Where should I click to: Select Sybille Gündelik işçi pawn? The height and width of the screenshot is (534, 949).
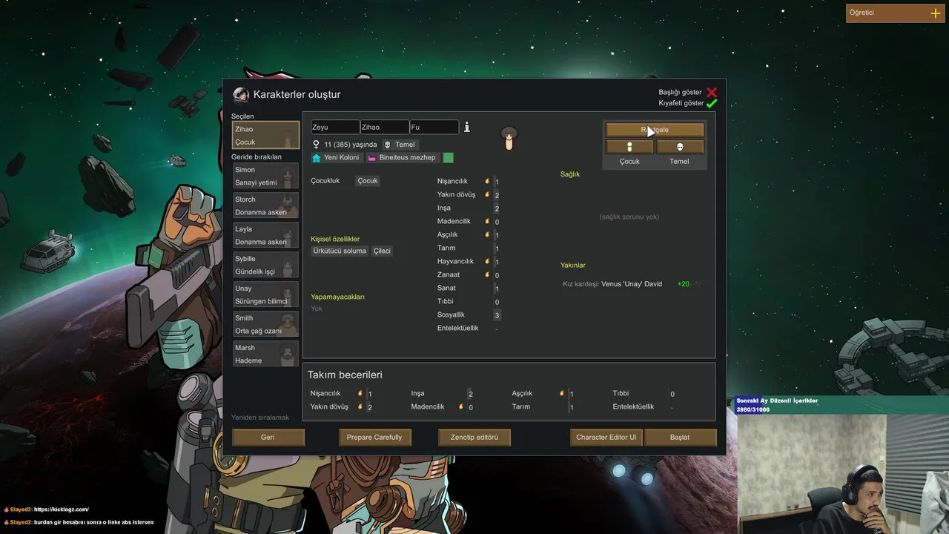coord(265,265)
